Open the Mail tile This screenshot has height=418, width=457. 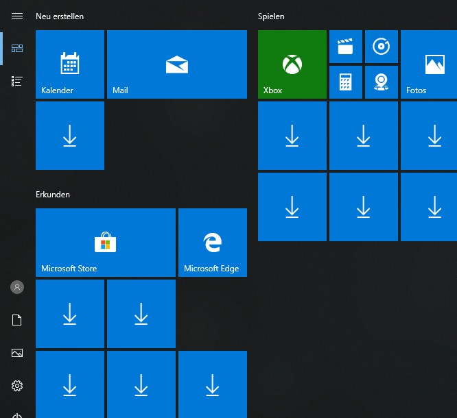pos(177,64)
